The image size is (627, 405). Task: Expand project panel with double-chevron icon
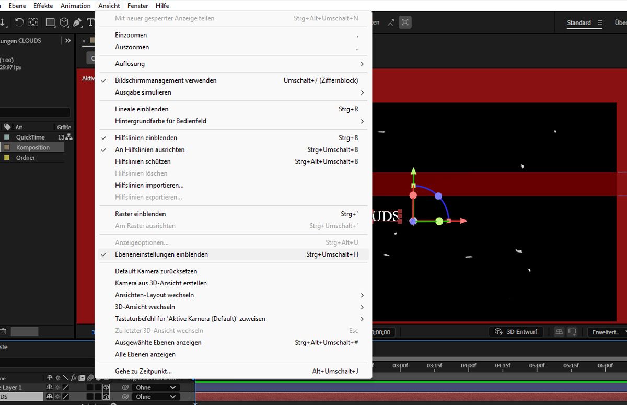click(x=68, y=40)
